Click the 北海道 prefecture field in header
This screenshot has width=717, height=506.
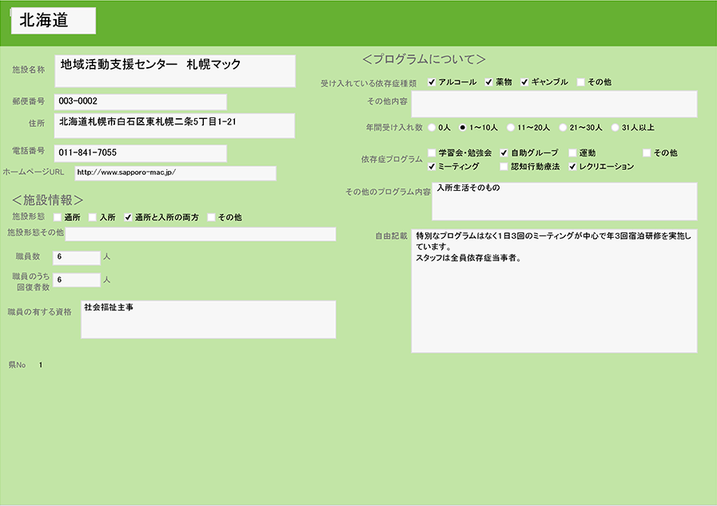pyautogui.click(x=54, y=22)
